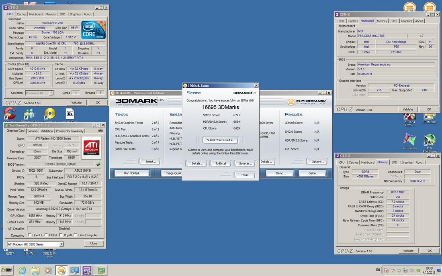Click the volume speaker tray icon
Image resolution: width=442 pixels, height=276 pixels.
click(x=411, y=270)
